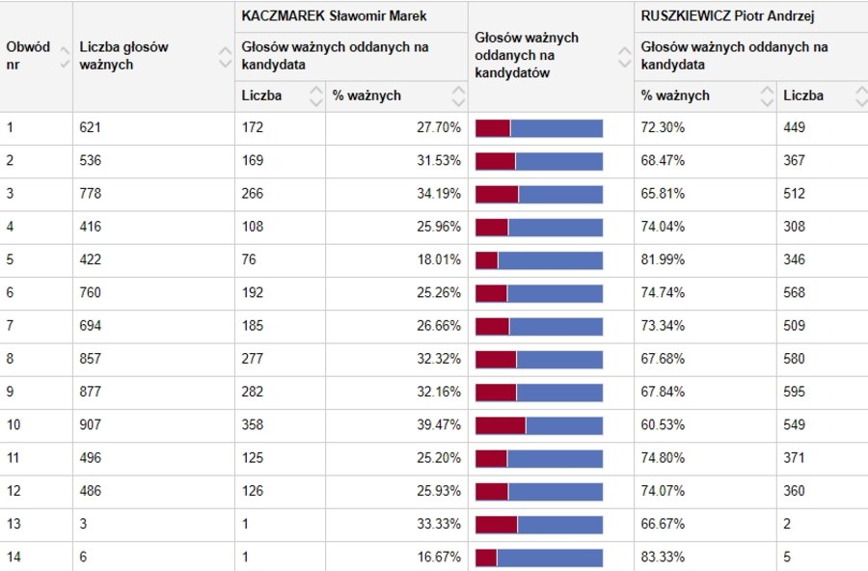Click the vote share bar in row 1
Screen dimensions: 868x571
(x=539, y=128)
